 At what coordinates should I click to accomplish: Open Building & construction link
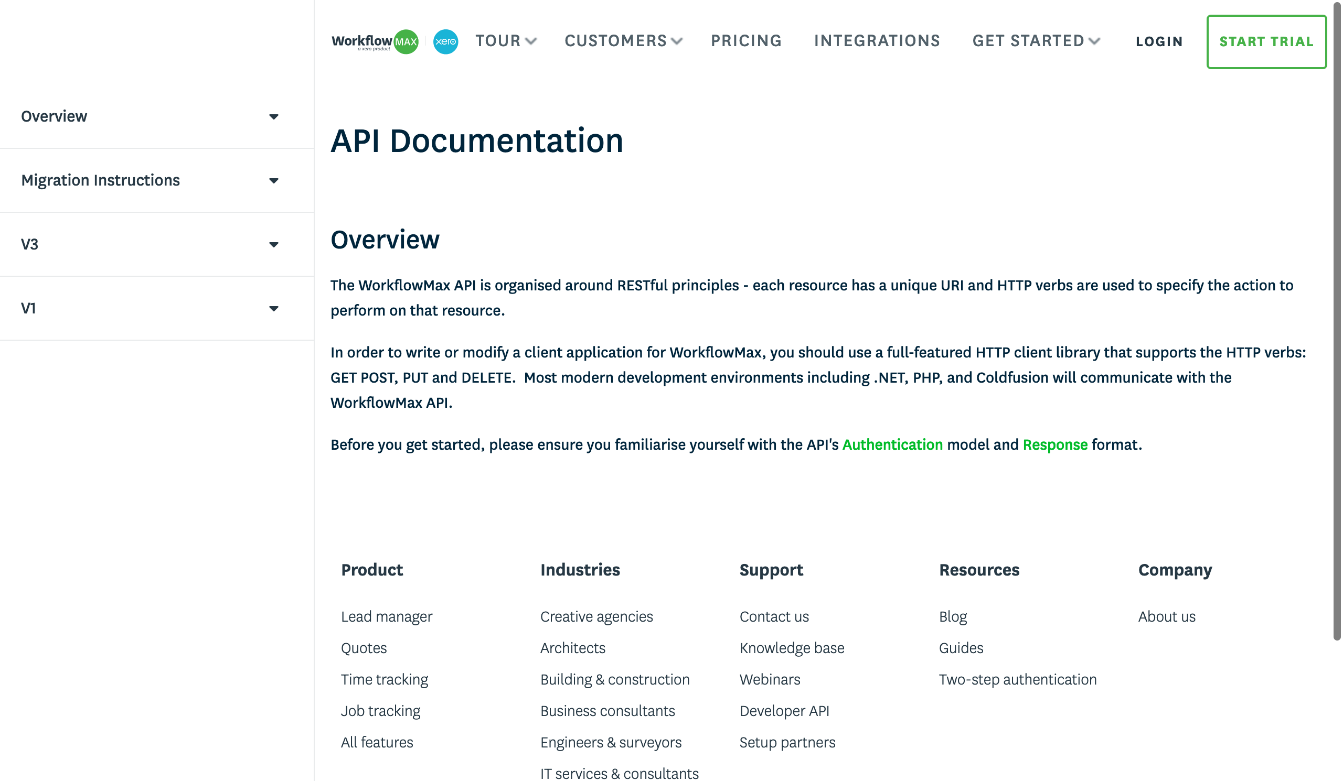click(x=614, y=679)
